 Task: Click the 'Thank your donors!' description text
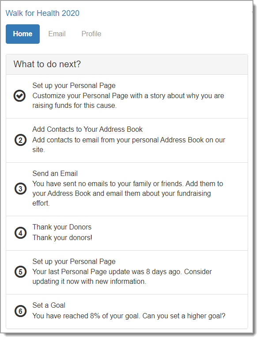point(62,238)
